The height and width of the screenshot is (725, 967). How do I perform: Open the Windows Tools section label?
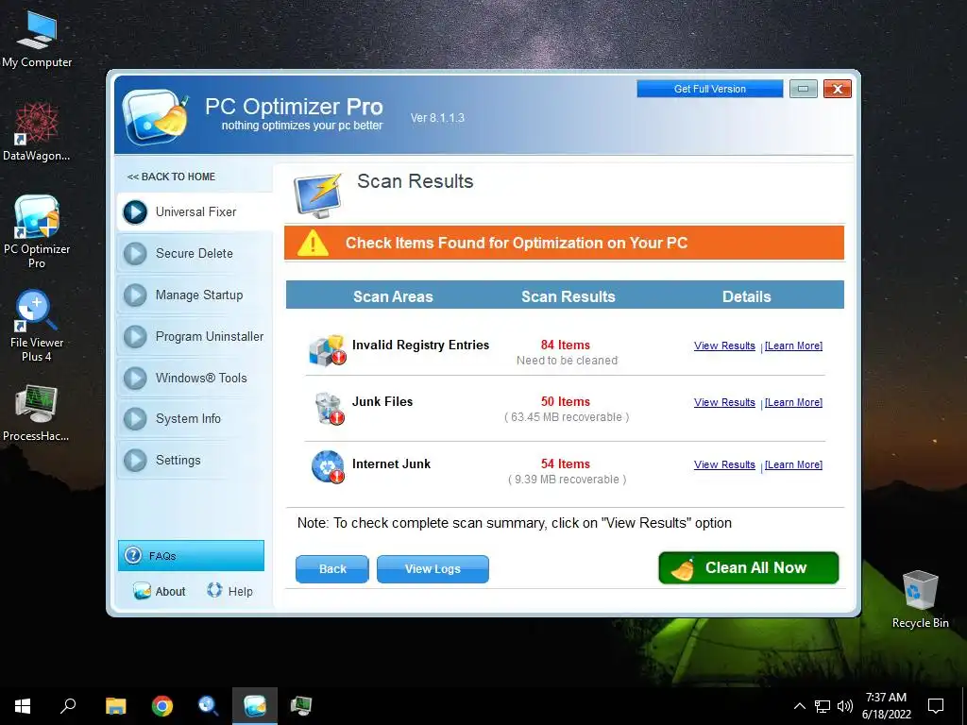coord(201,378)
